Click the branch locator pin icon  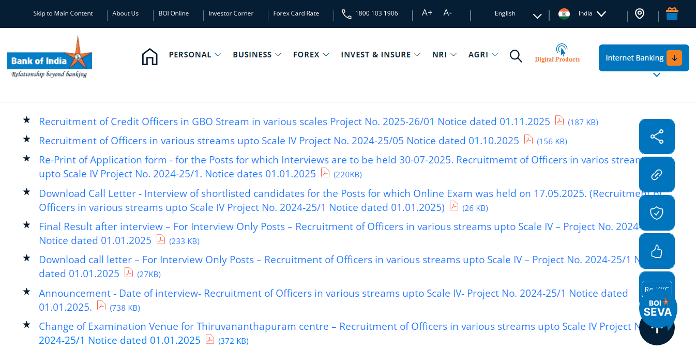click(640, 13)
